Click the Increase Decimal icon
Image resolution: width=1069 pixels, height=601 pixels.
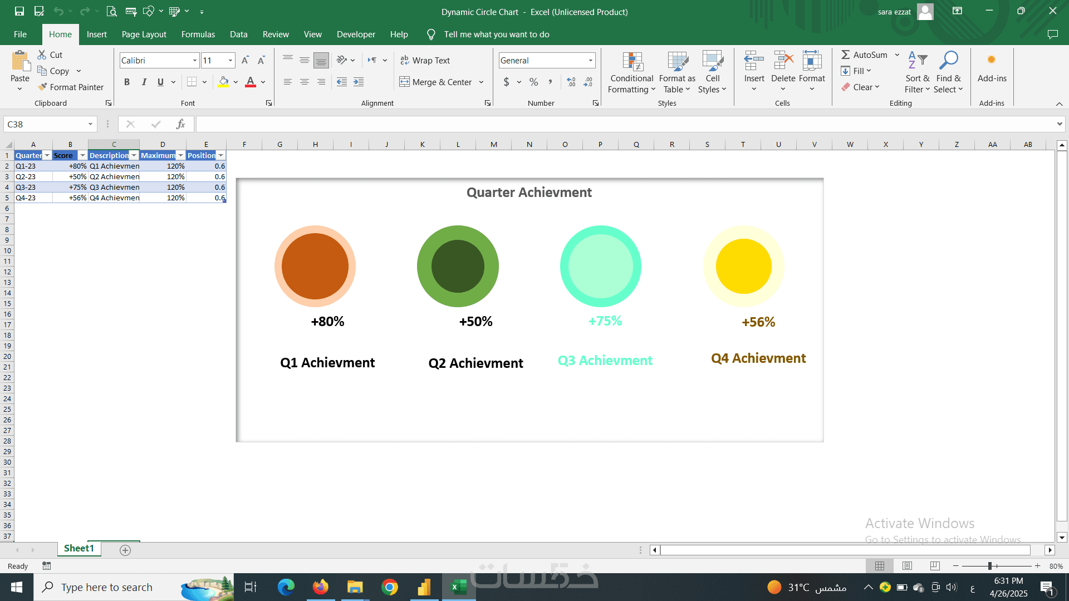[571, 82]
